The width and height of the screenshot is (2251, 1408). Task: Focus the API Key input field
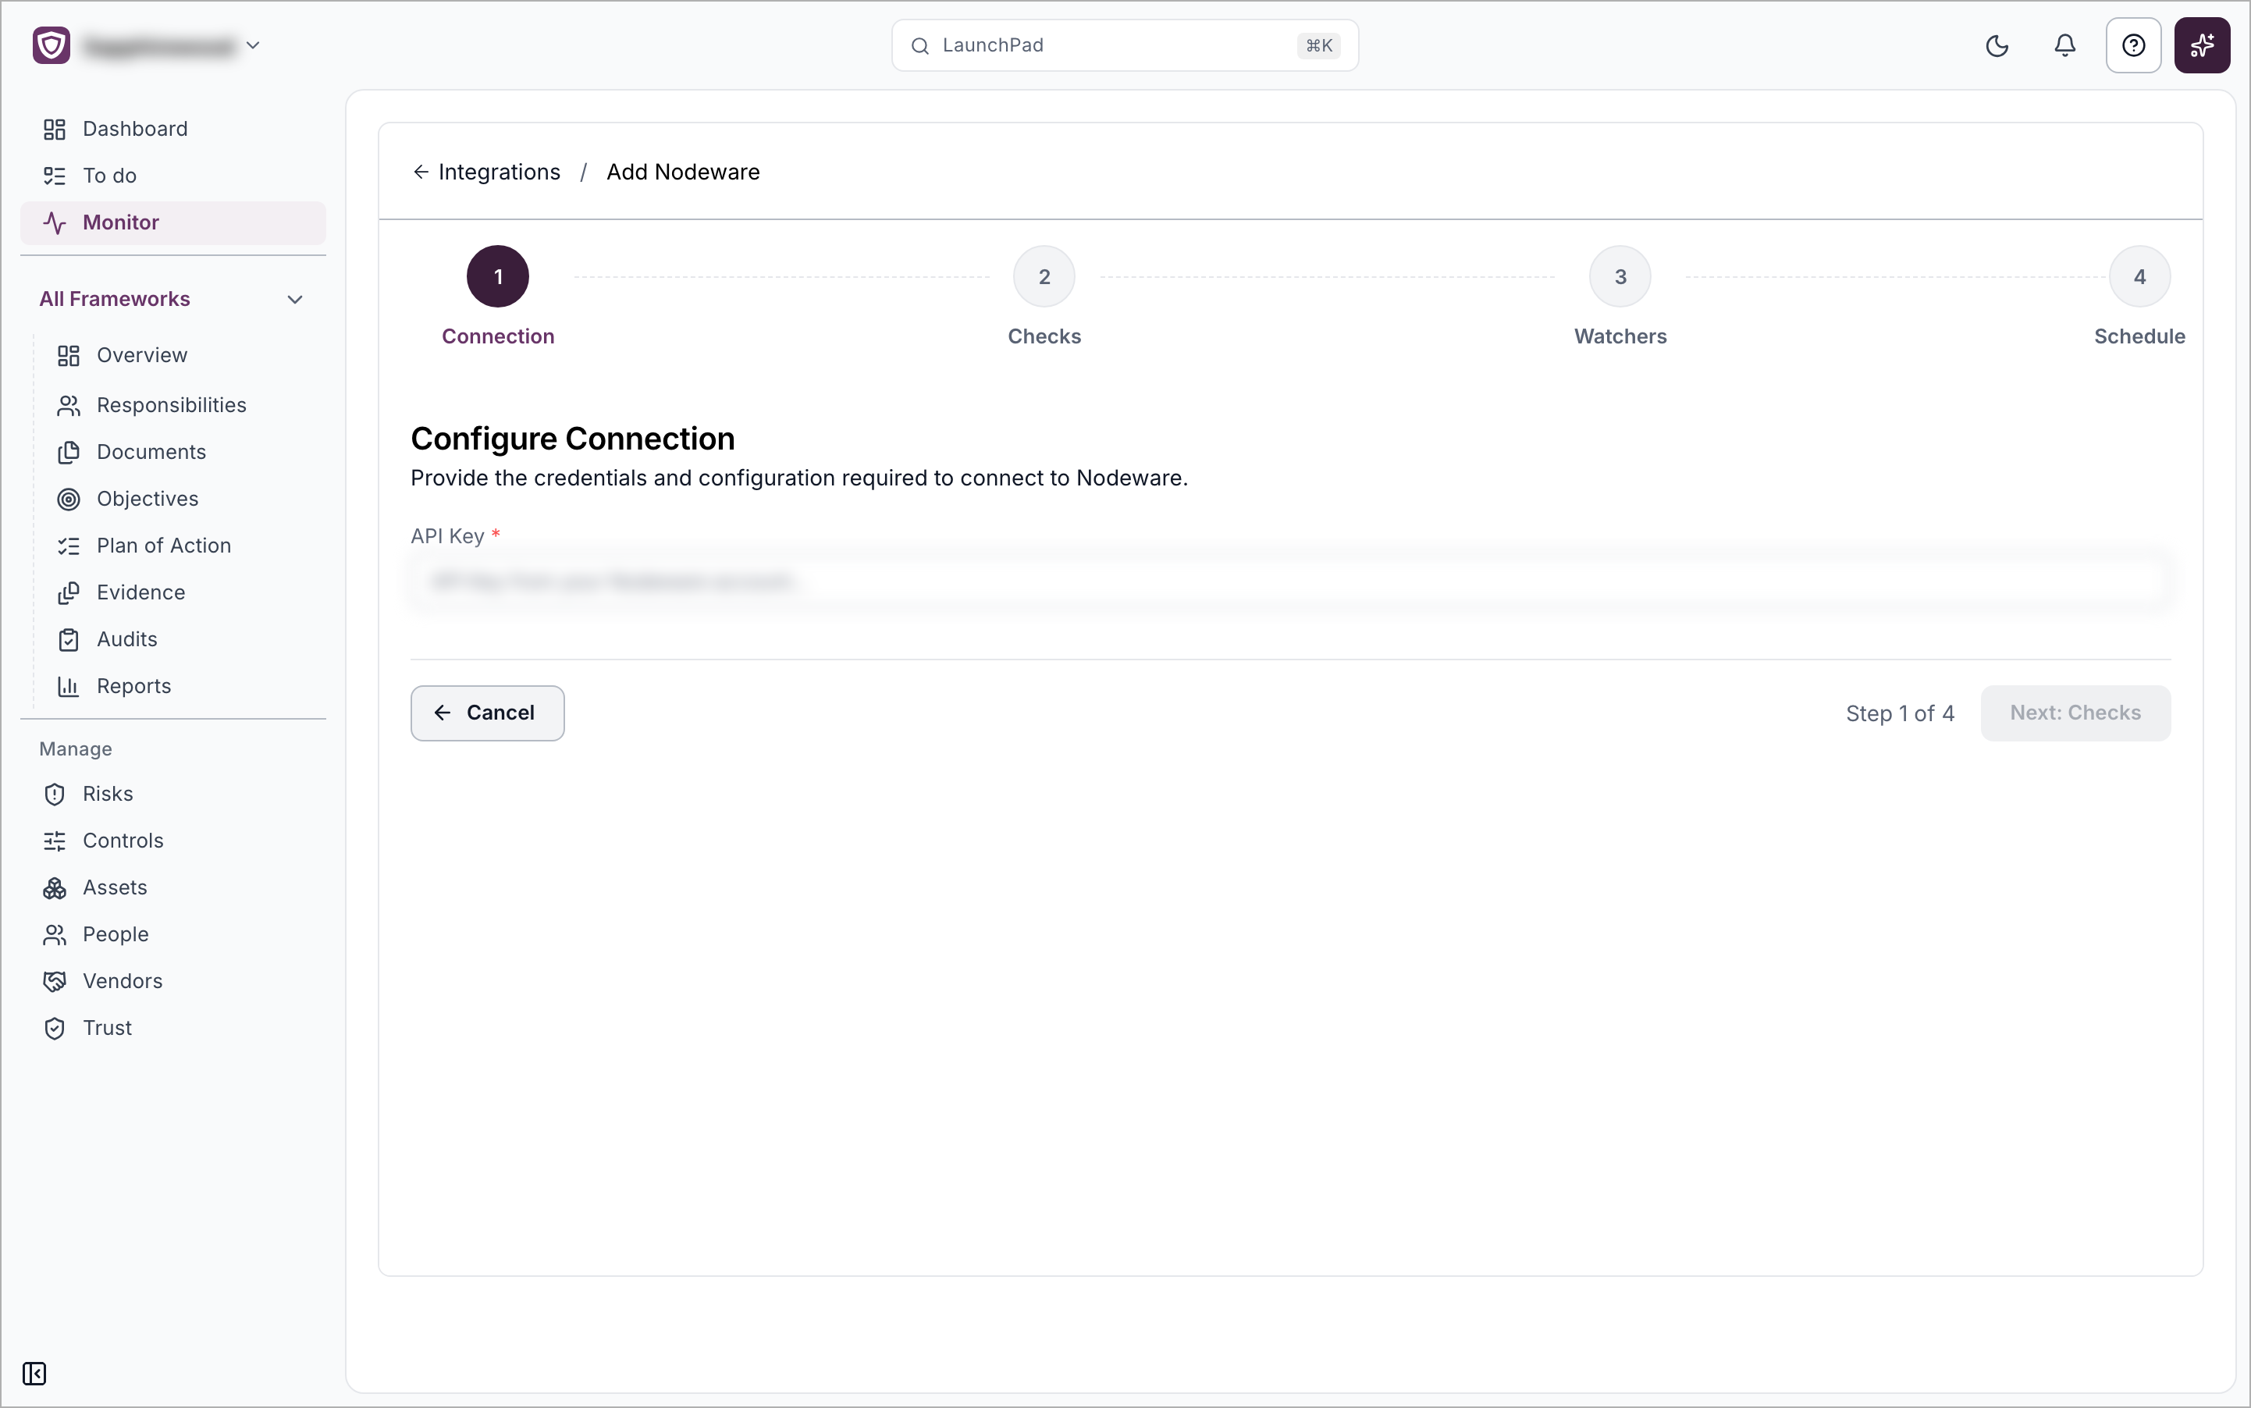coord(1290,582)
